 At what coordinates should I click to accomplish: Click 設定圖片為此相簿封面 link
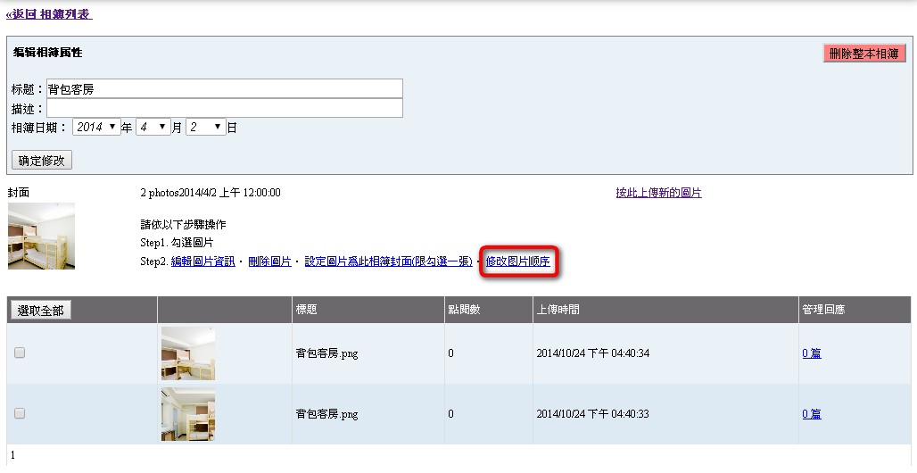(388, 261)
